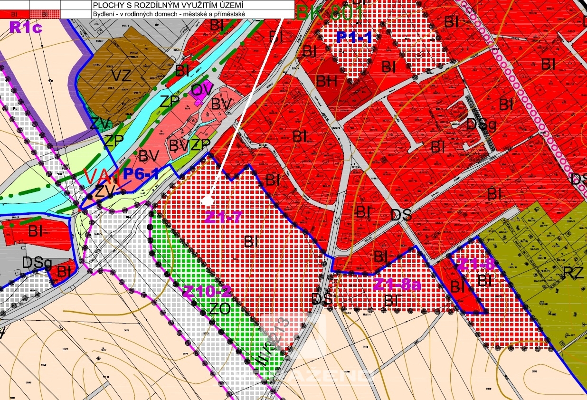The height and width of the screenshot is (400, 587).
Task: Click the Z10-2 zone label
Action: coord(207,292)
